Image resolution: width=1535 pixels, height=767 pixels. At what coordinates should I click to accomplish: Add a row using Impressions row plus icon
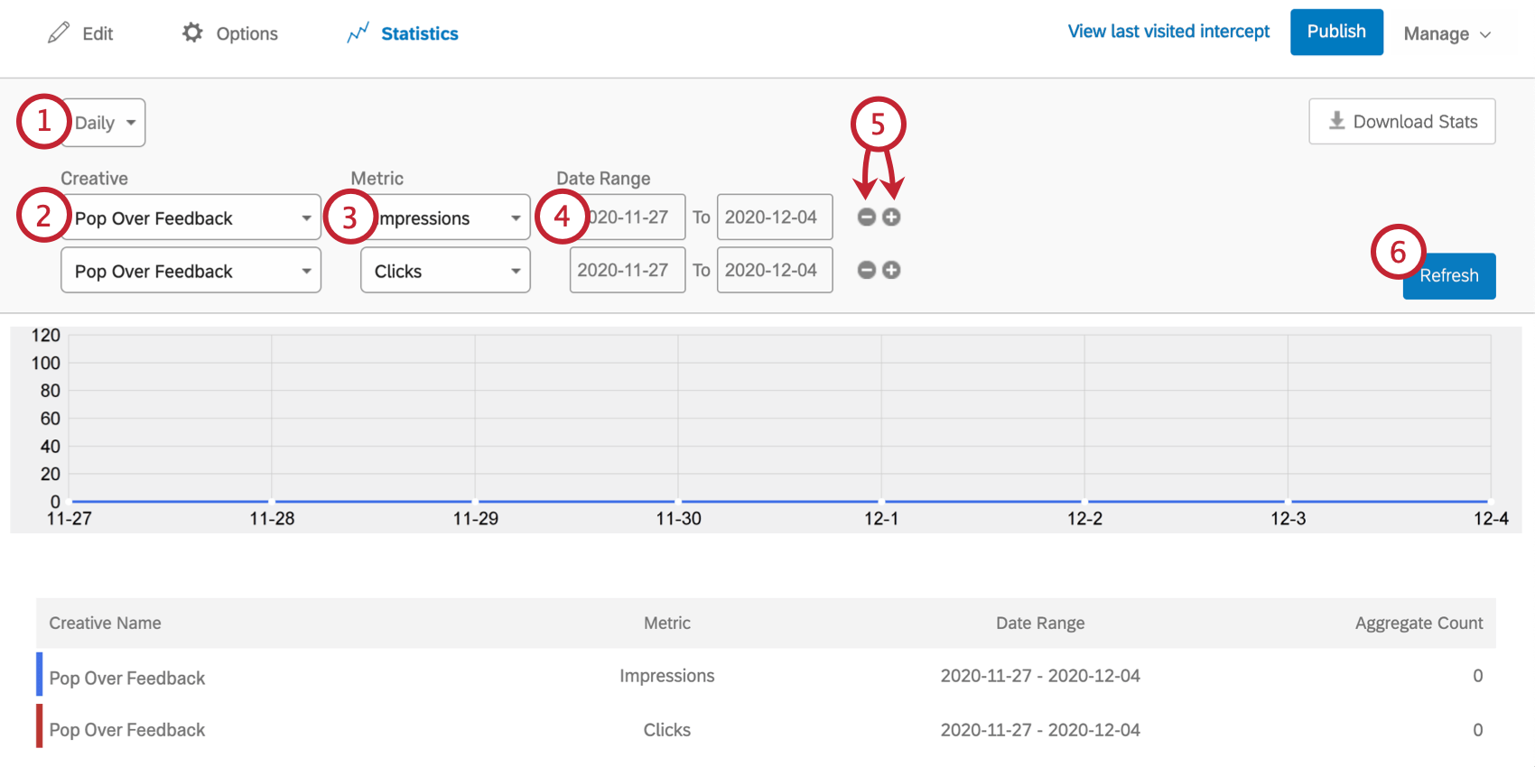(x=891, y=217)
